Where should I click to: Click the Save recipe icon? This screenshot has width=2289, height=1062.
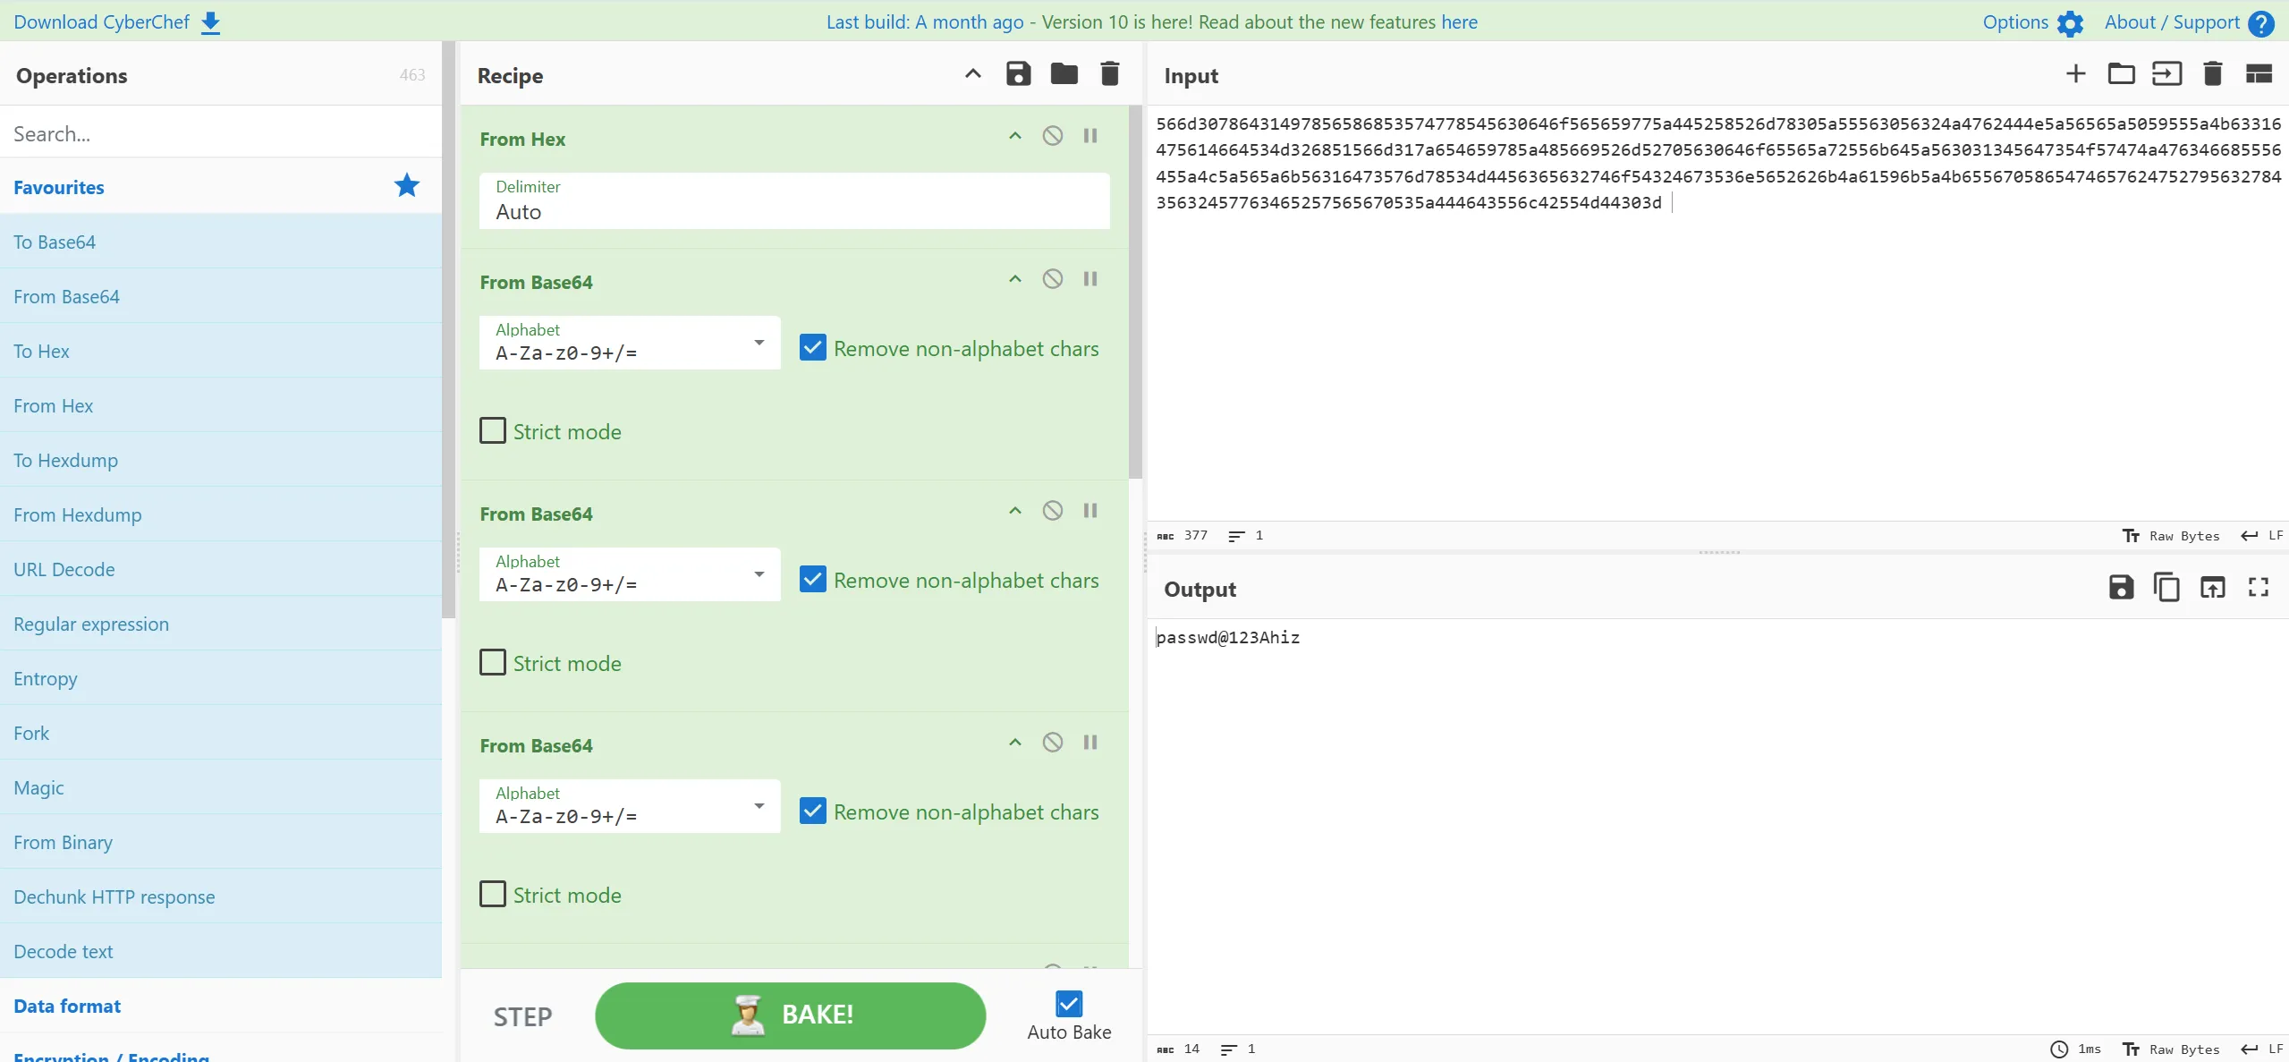coord(1018,74)
